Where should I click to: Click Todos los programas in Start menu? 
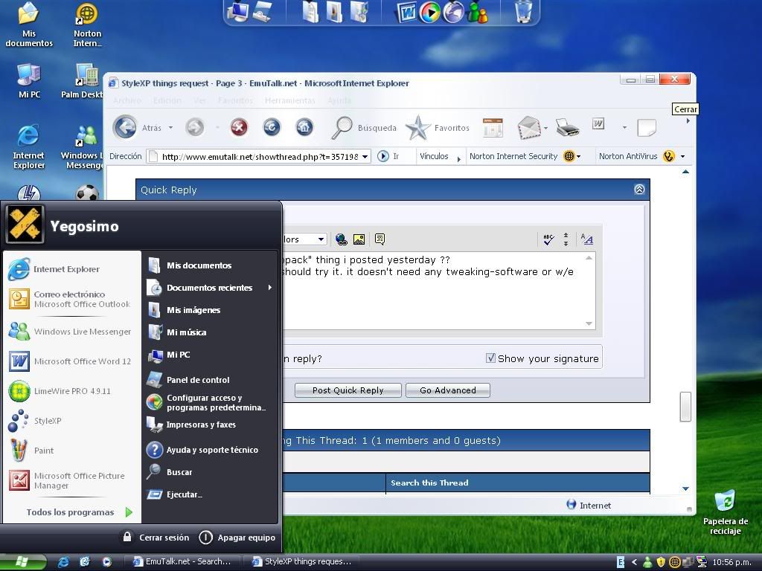[79, 512]
